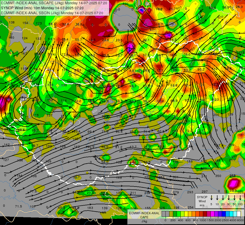Click the map value '350'
The width and height of the screenshot is (245, 225).
pos(218,176)
